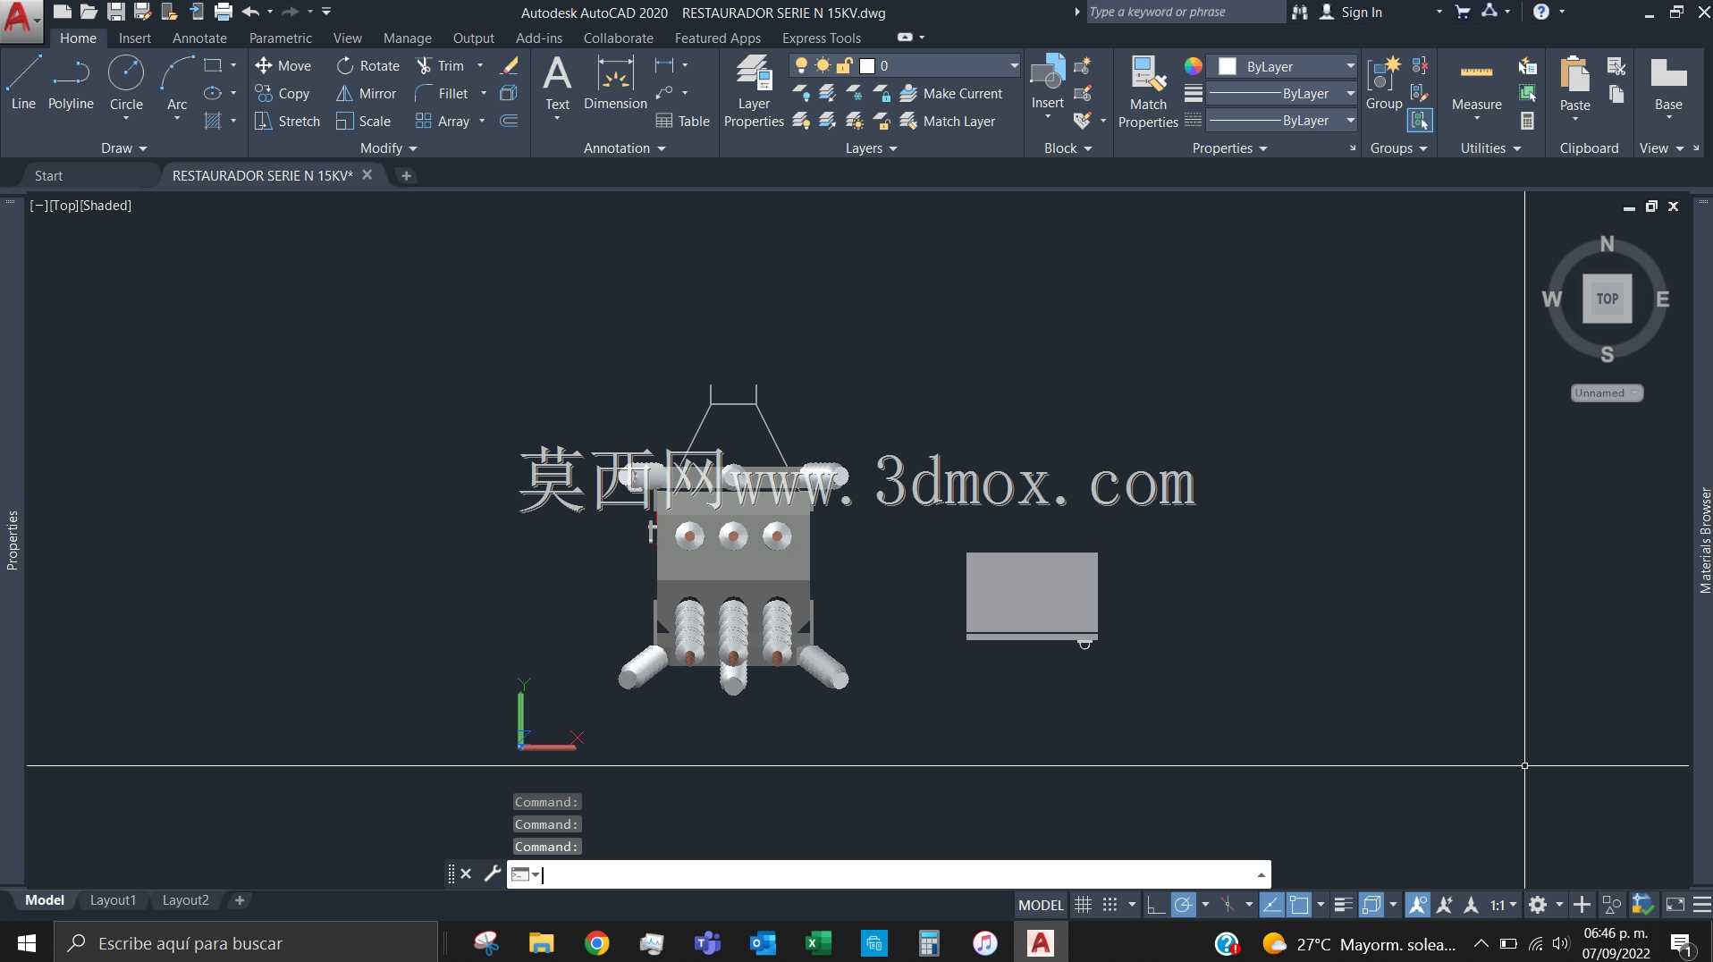Select the Arc tool

coord(177,82)
